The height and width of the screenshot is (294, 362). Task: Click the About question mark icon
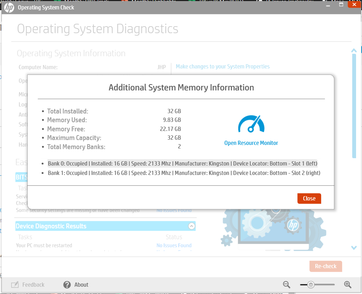pyautogui.click(x=66, y=285)
